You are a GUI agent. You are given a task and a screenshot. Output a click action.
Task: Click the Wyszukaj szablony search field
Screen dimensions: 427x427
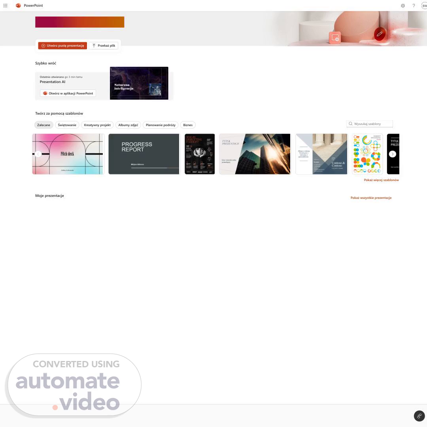(370, 124)
